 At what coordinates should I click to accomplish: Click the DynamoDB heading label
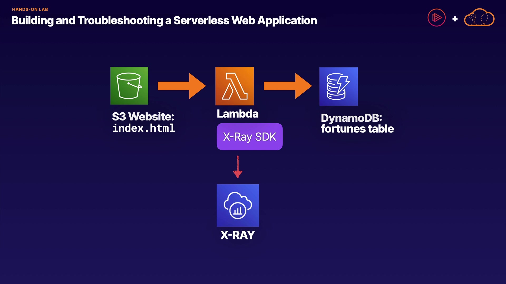[351, 118]
